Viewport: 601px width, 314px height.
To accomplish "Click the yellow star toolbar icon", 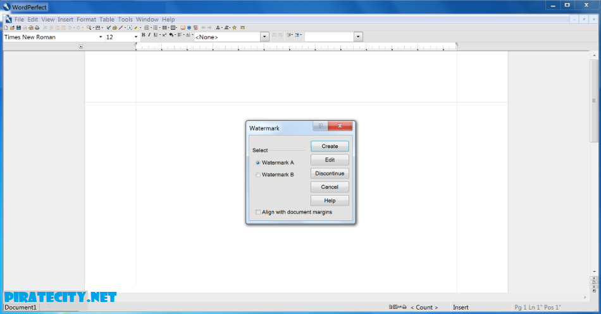I will [235, 28].
